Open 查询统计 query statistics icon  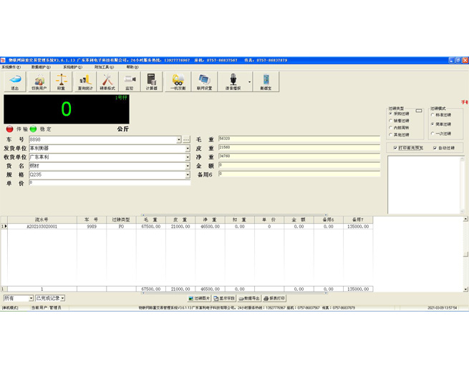[84, 81]
